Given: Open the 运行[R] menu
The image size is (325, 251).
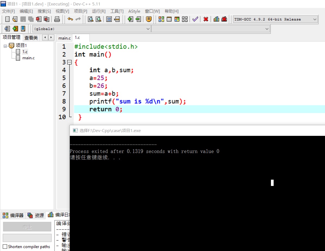Looking at the screenshot, I should [99, 11].
